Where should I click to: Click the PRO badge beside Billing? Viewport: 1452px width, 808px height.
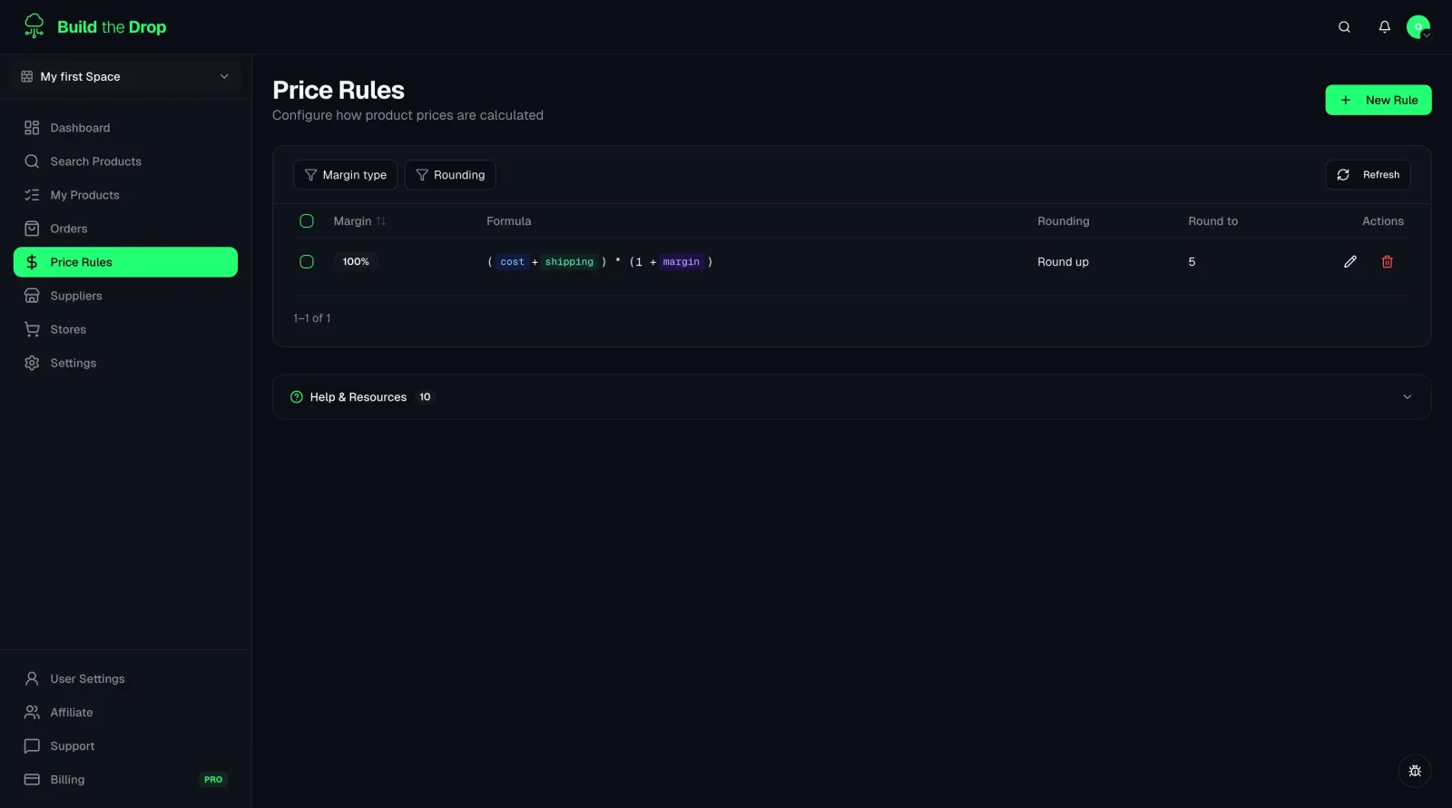(x=213, y=779)
